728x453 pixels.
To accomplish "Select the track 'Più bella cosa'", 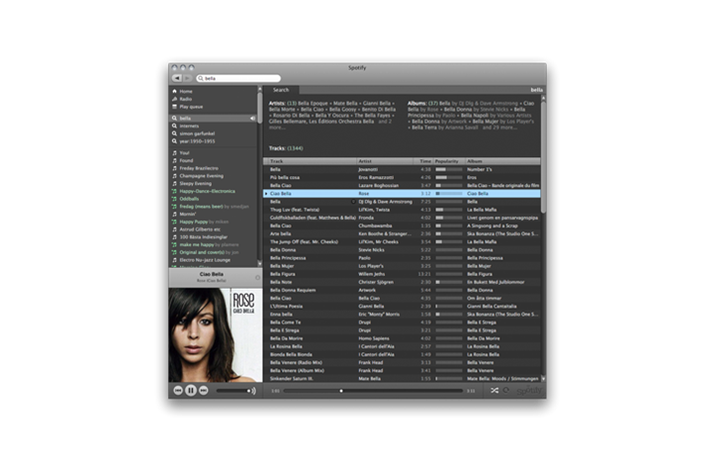I will [x=285, y=178].
